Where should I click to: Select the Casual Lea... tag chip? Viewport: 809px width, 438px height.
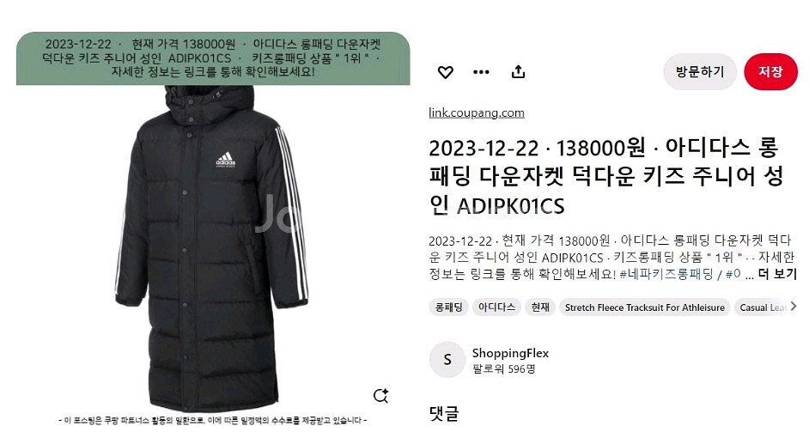click(x=762, y=307)
